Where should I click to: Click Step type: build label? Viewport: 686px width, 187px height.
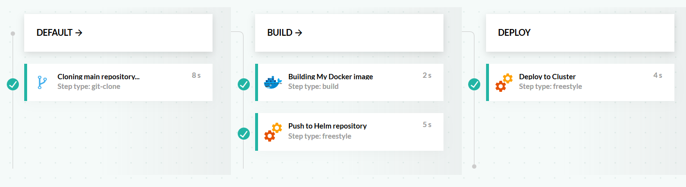pyautogui.click(x=313, y=86)
